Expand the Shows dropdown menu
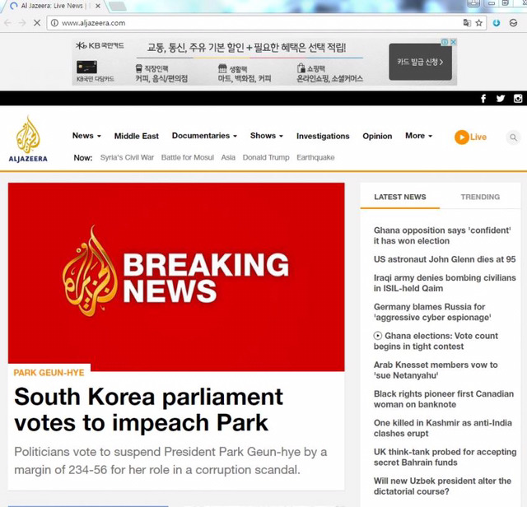This screenshot has width=527, height=507. coord(267,136)
